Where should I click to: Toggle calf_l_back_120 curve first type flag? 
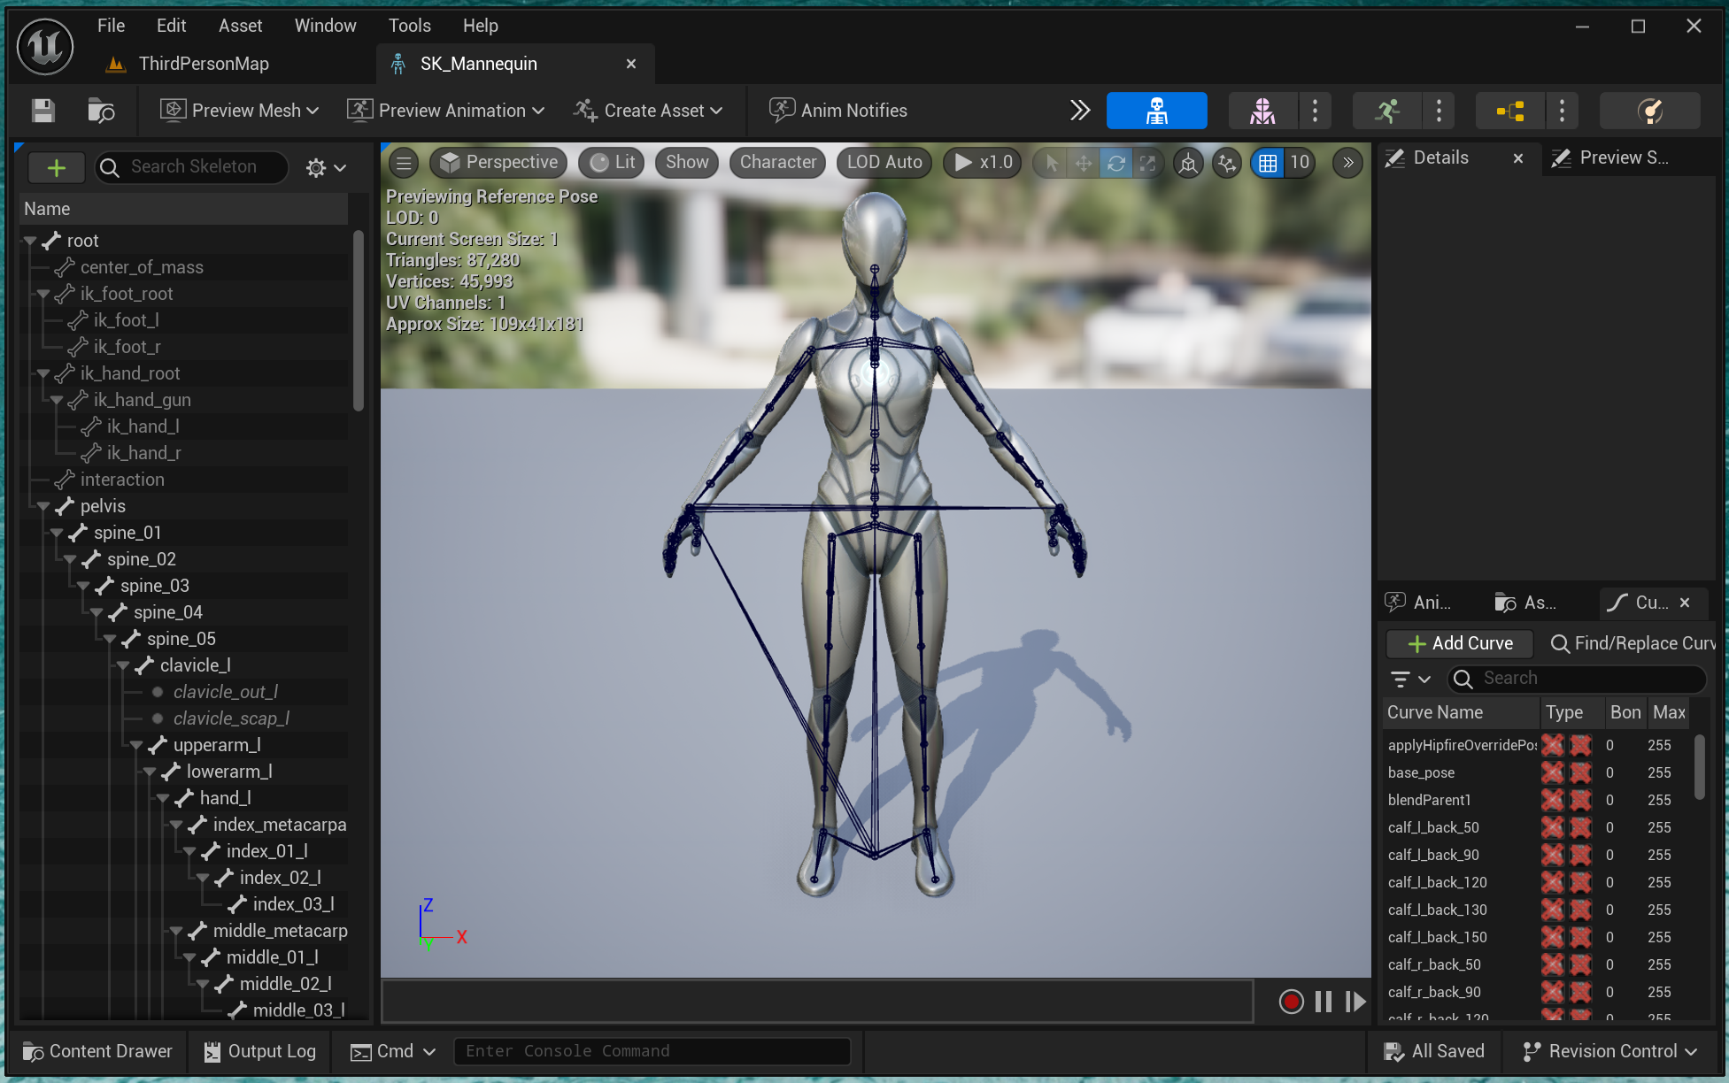tap(1552, 882)
